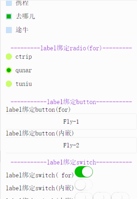Image resolution: width=137 pixels, height=199 pixels.
Task: Select the ctrip radio circle
Action: (9, 57)
